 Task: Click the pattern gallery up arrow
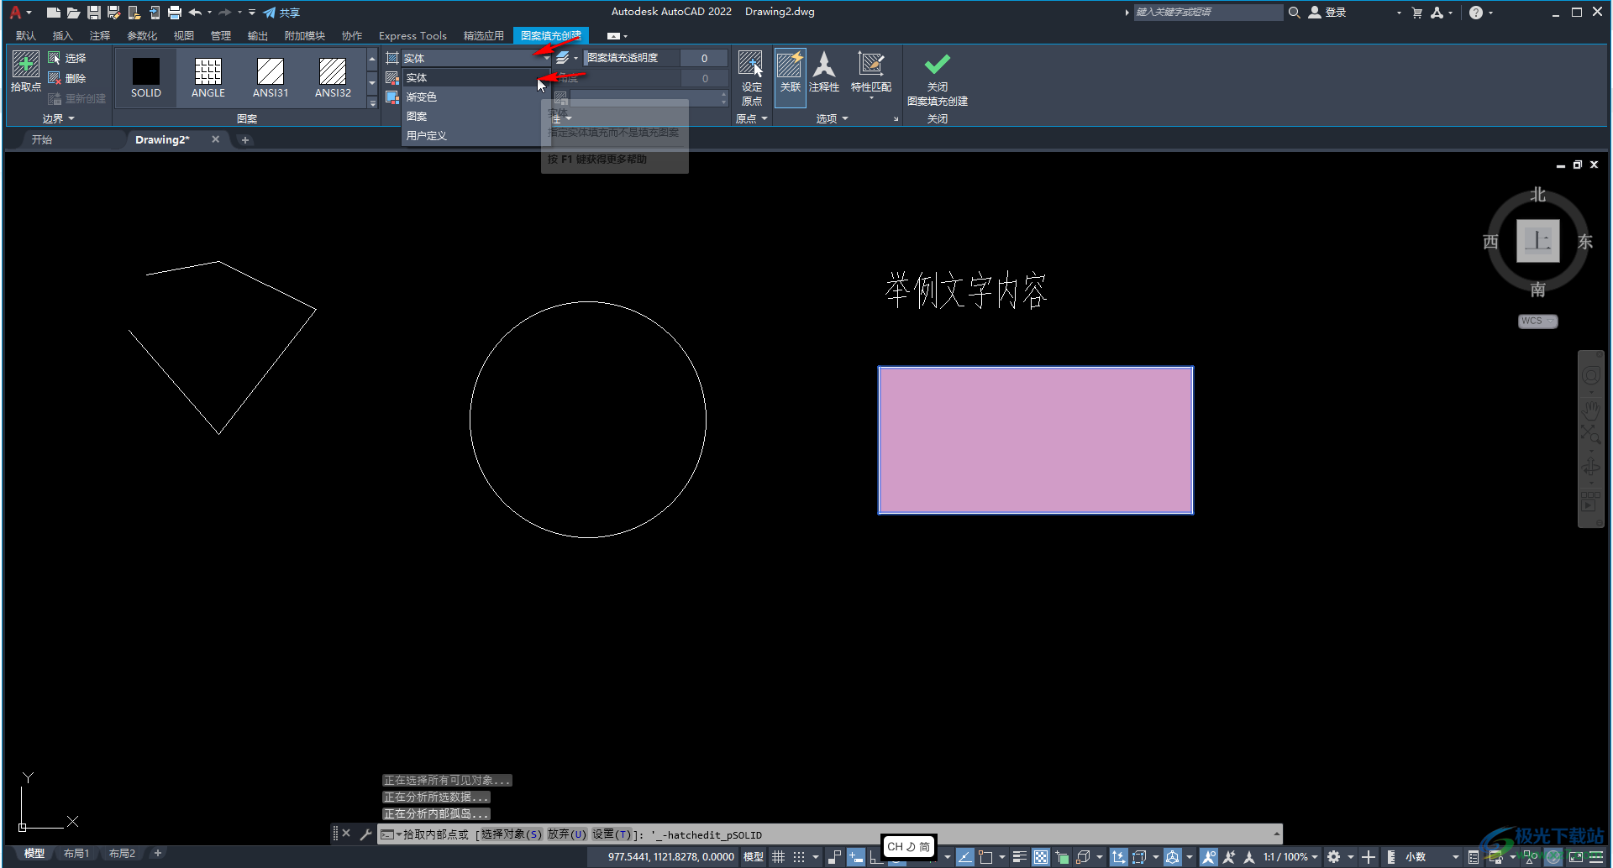(x=372, y=58)
